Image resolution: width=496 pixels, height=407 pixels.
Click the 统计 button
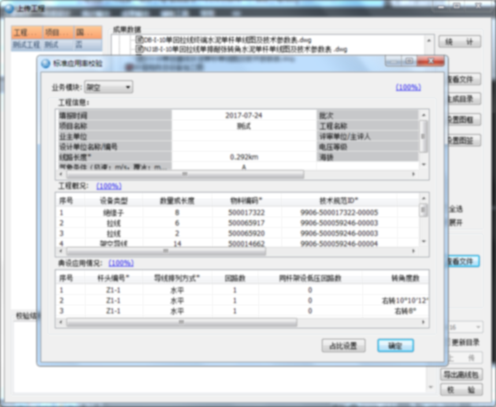point(460,42)
